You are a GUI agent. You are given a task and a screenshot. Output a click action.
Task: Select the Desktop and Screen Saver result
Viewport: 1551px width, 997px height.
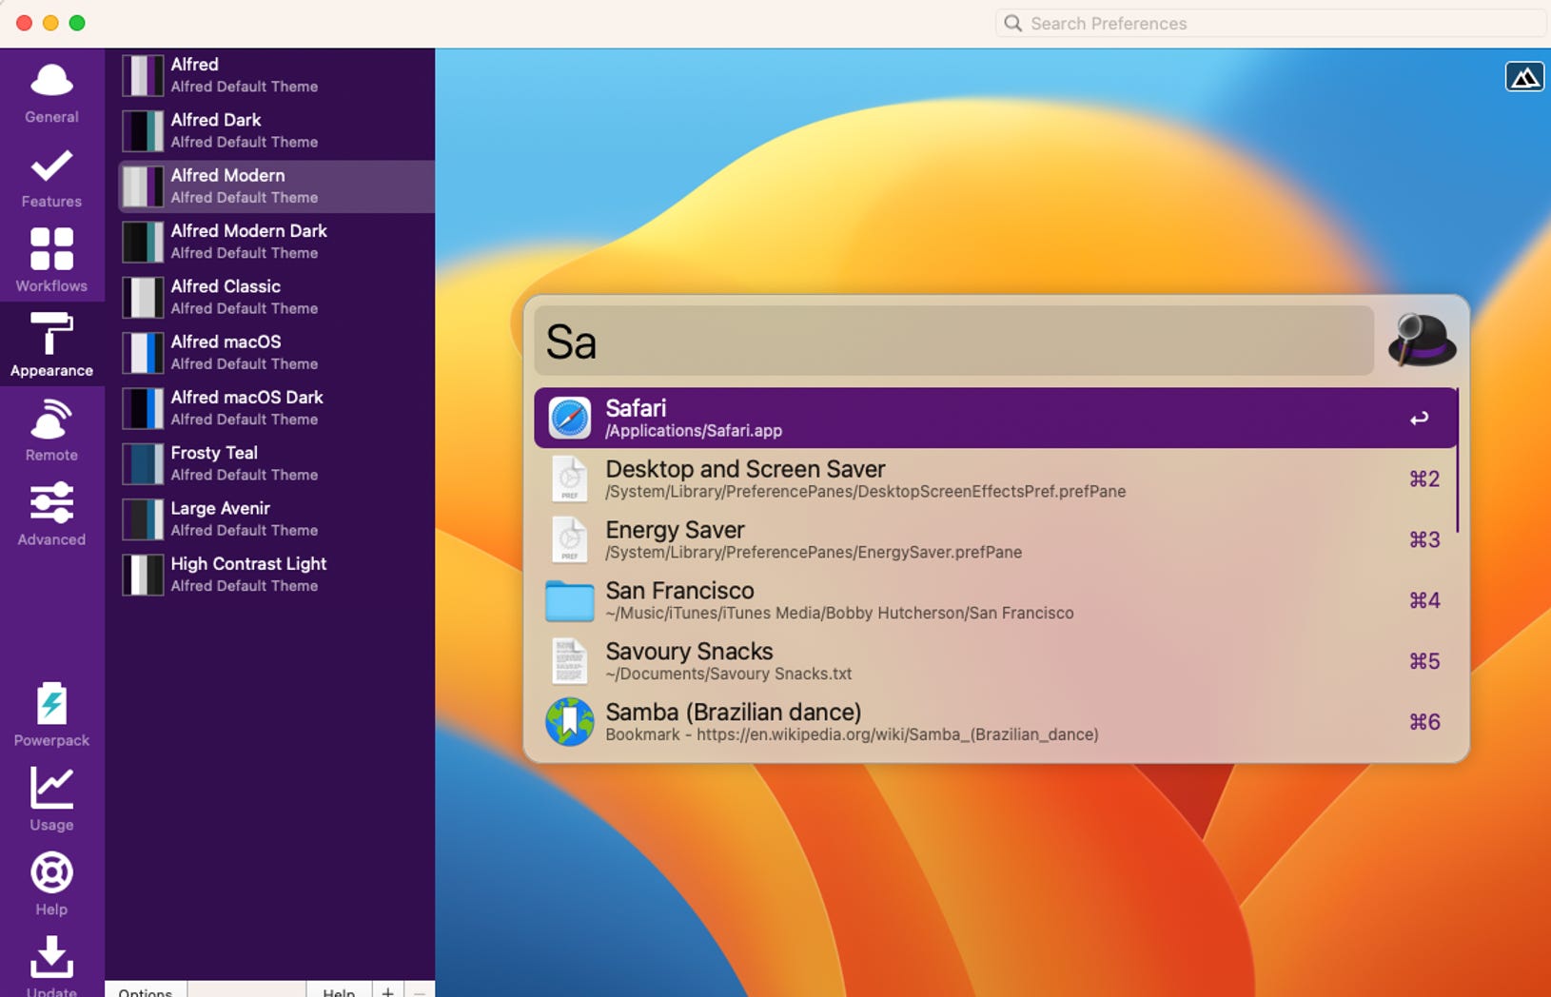coord(995,479)
